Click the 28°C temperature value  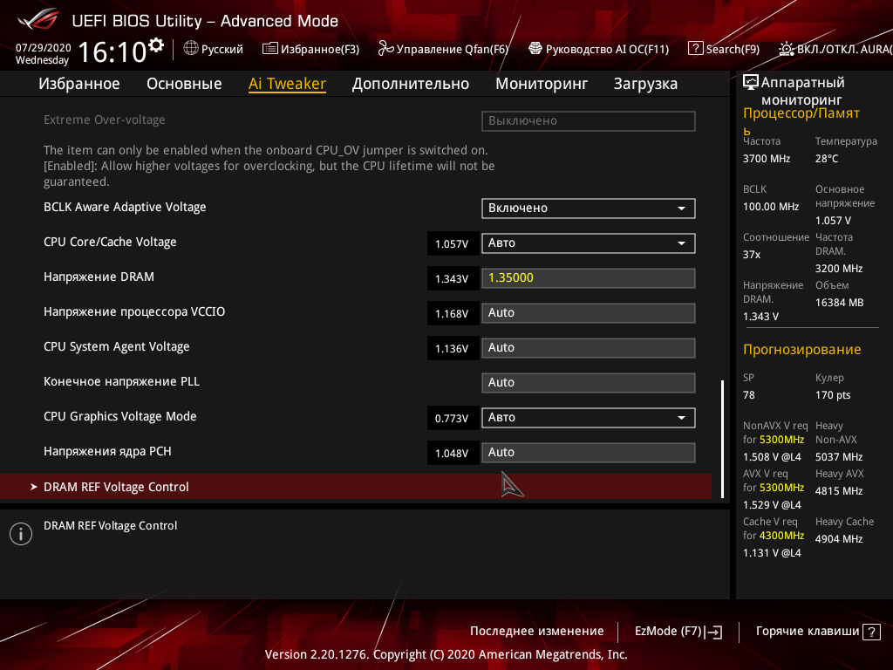[827, 159]
